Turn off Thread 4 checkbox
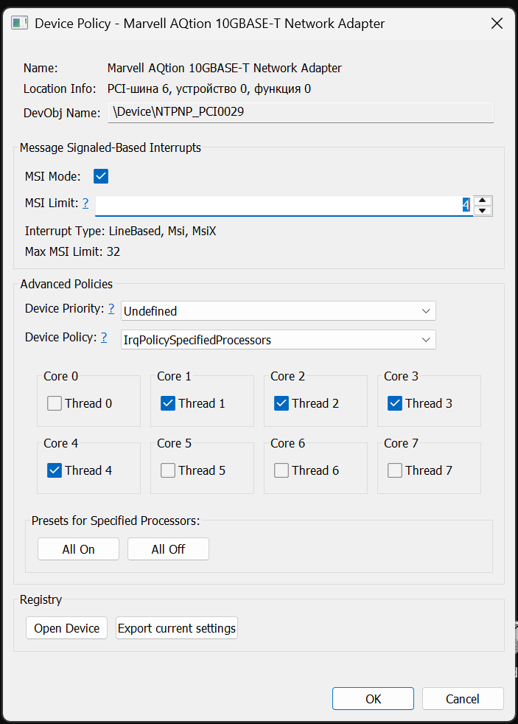518x724 pixels. (x=55, y=470)
